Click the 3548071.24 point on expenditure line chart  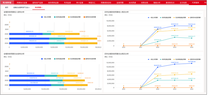[192, 80]
